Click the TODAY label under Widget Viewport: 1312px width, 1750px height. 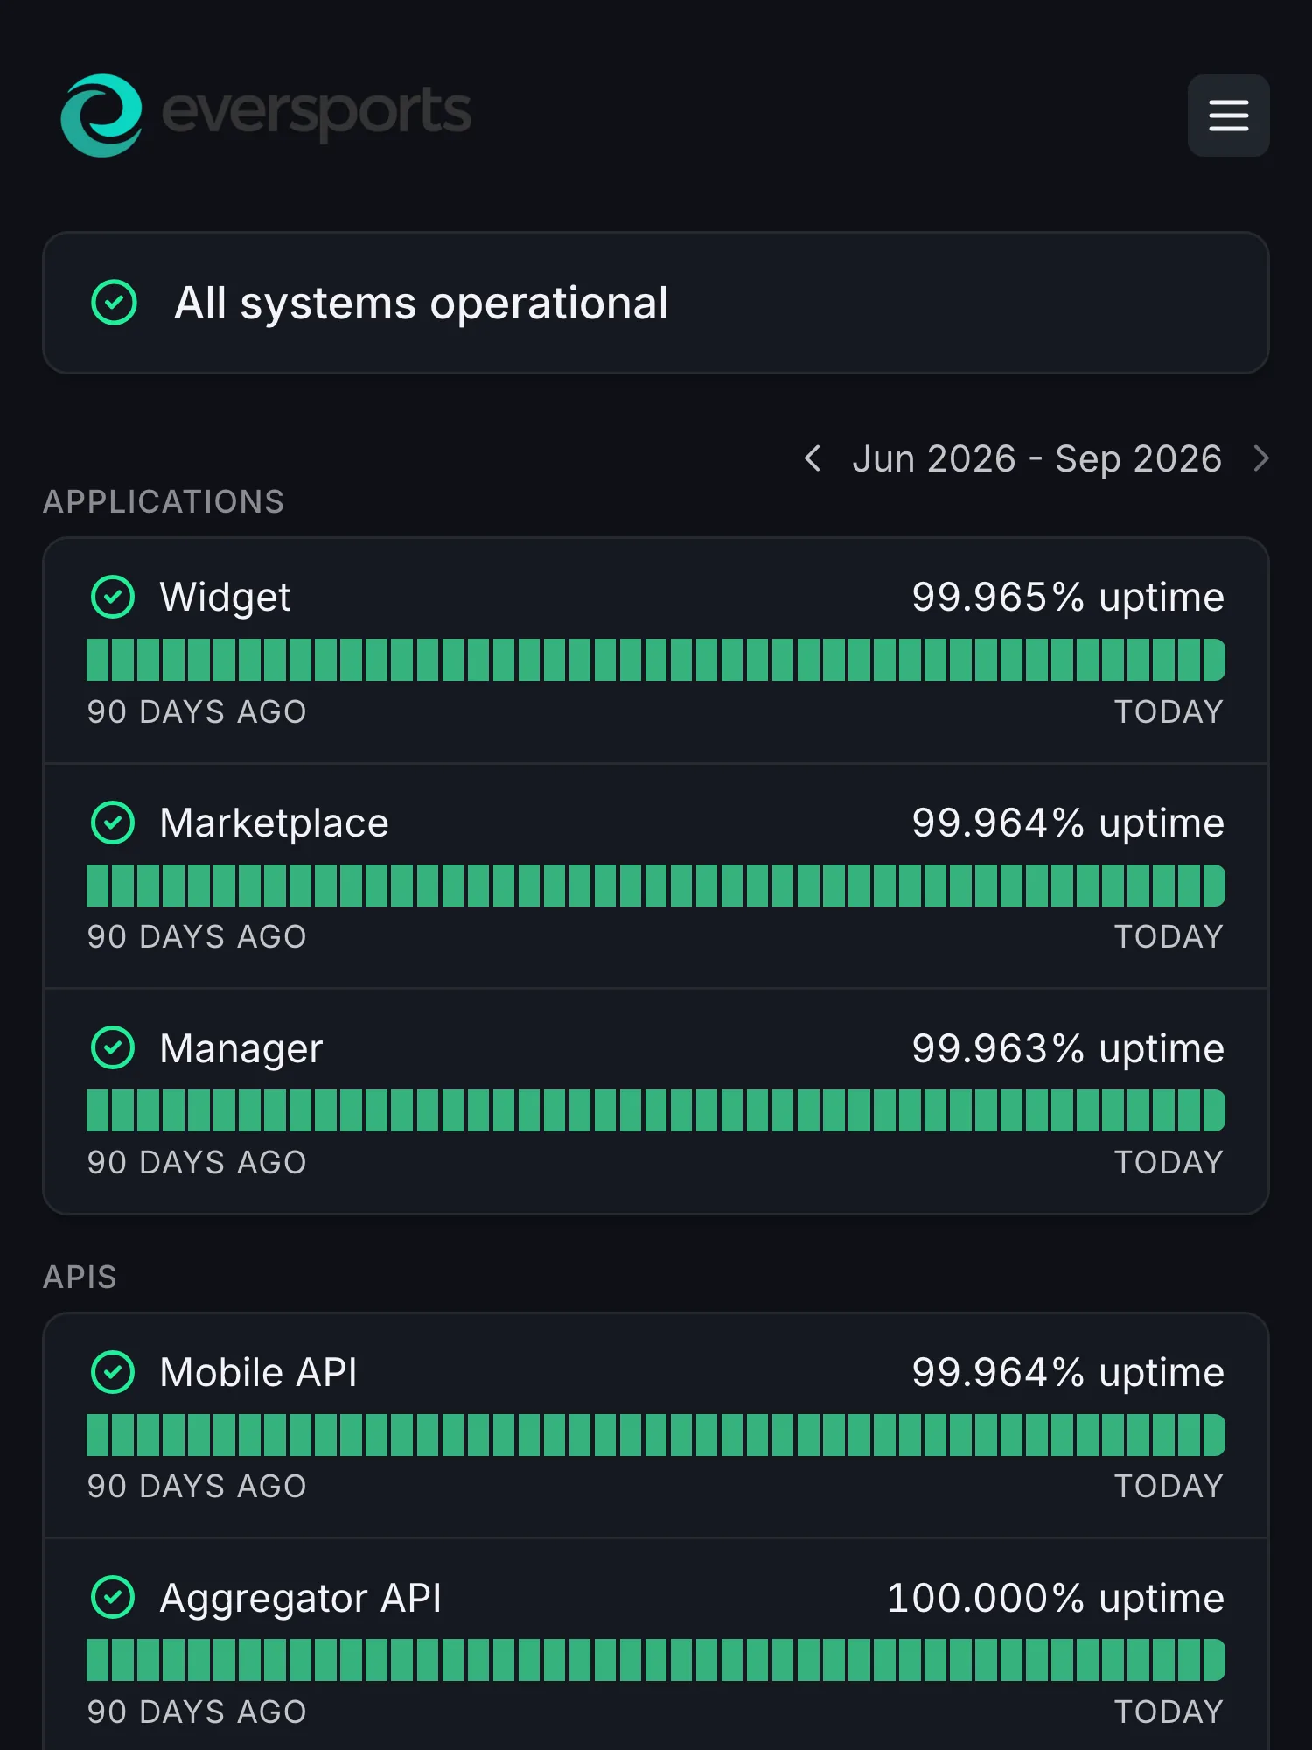coord(1169,711)
